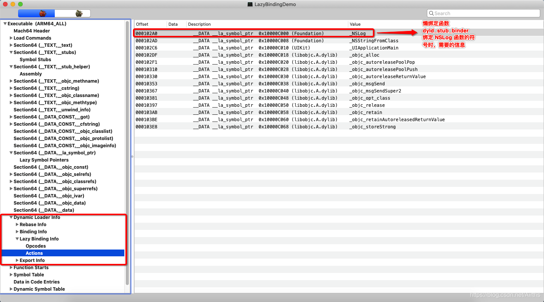Select the _objc_msgSendSuper2 row
This screenshot has width=544, height=302.
point(339,91)
